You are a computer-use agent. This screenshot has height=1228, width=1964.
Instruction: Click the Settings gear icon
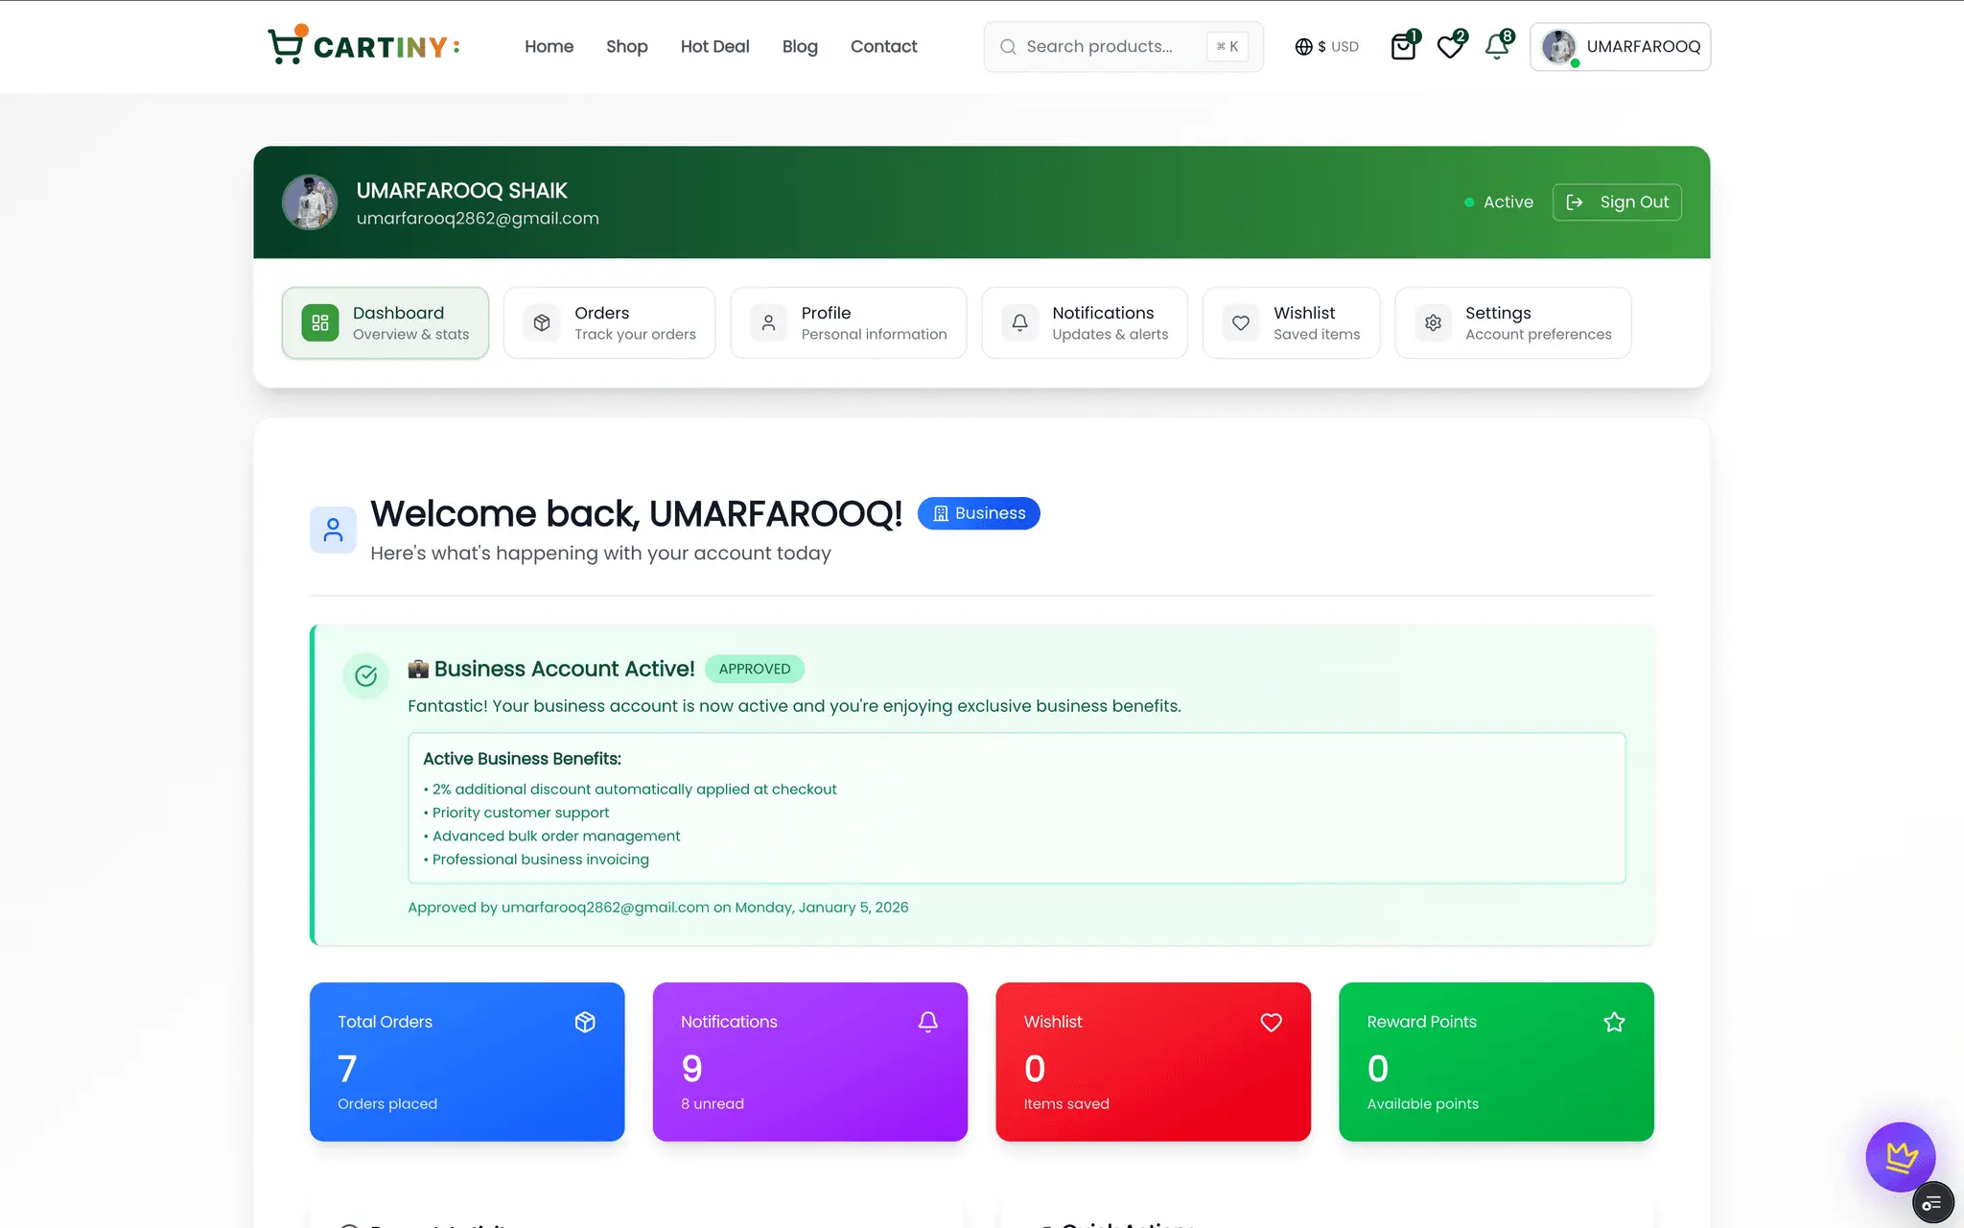[x=1433, y=323]
